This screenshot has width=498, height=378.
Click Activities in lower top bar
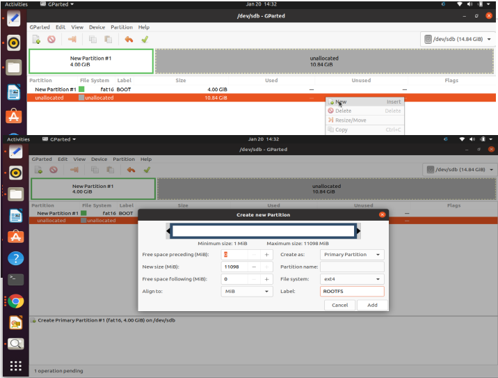(x=18, y=139)
